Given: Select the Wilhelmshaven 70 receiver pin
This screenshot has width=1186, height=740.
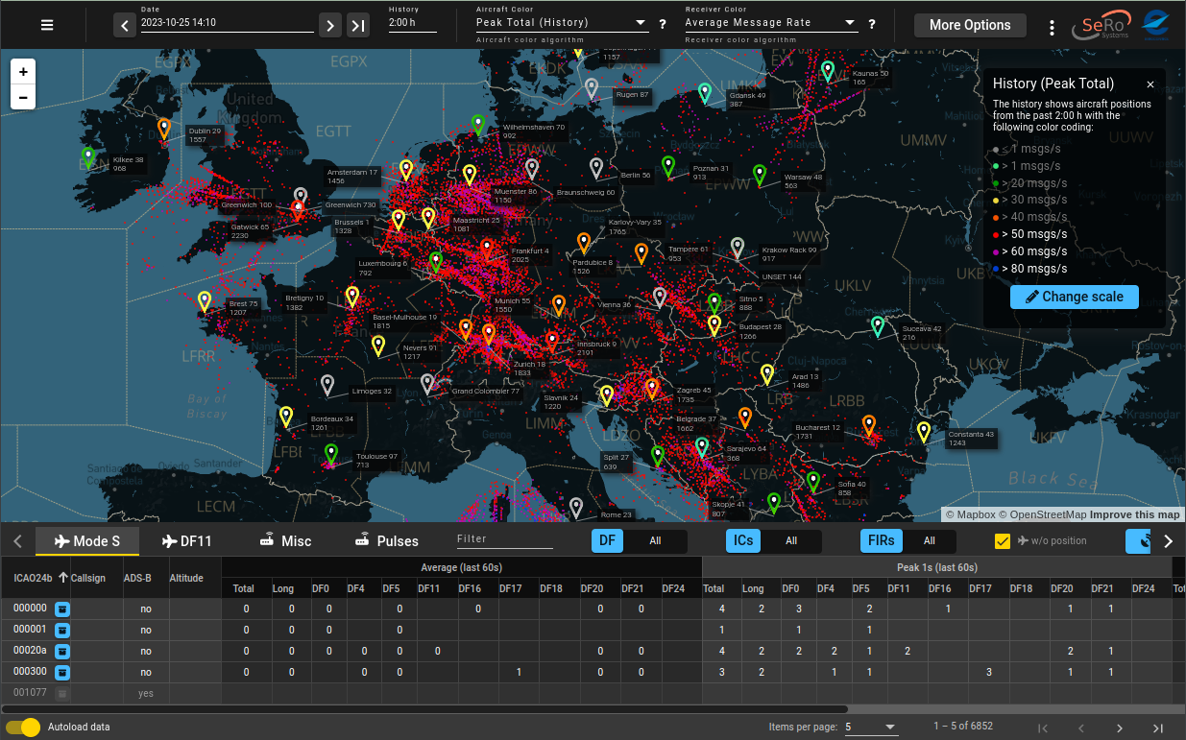Looking at the screenshot, I should 478,124.
